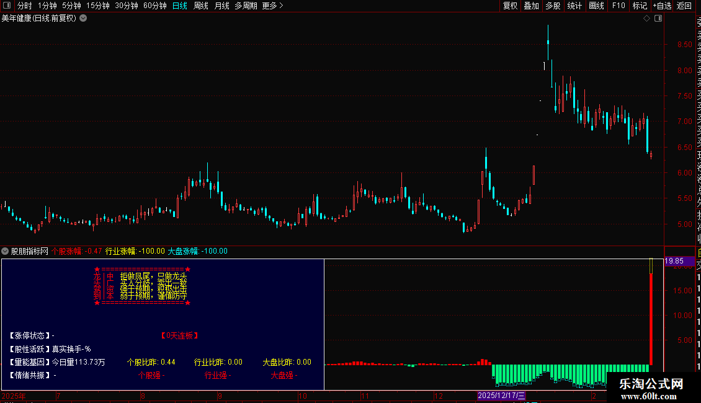Viewport: 701px width, 403px height.
Task: Click 返回 to go back
Action: click(x=684, y=6)
